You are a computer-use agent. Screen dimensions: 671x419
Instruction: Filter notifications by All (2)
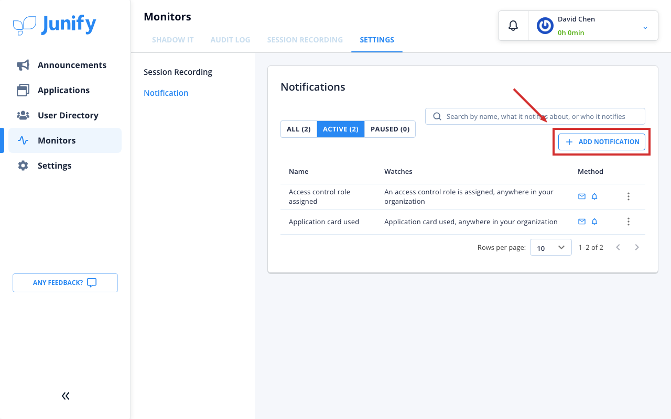tap(299, 129)
